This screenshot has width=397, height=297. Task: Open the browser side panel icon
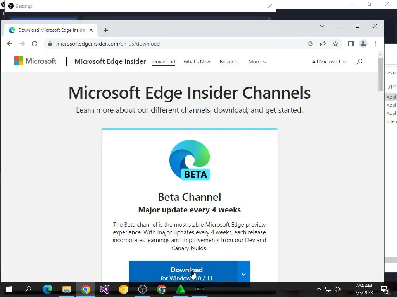pos(350,44)
